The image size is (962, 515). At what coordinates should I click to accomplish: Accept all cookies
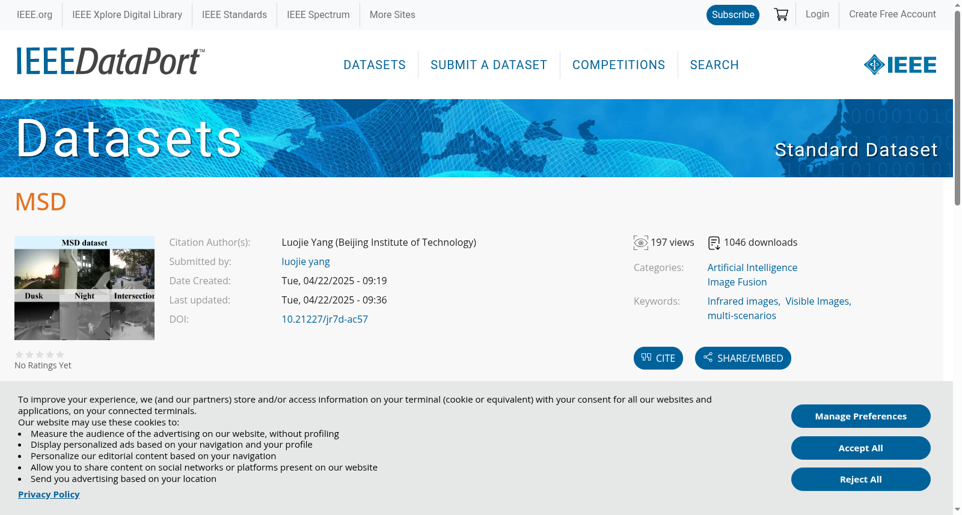point(861,448)
